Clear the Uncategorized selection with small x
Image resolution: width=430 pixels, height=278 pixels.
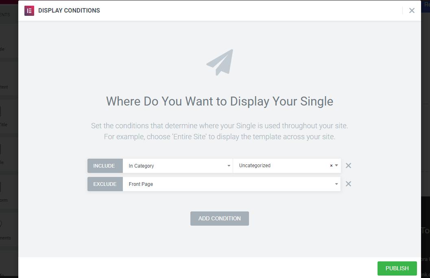click(x=331, y=166)
